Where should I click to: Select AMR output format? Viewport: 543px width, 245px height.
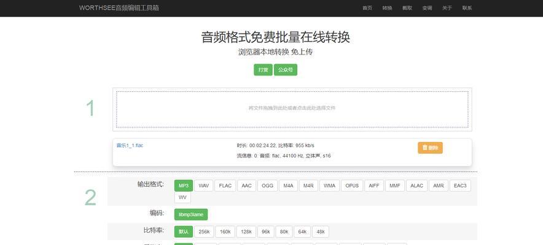[439, 186]
